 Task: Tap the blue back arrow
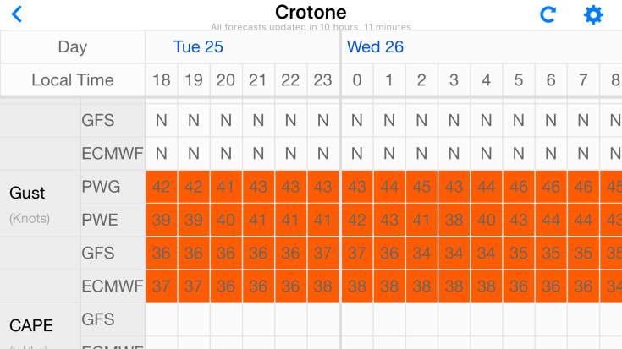point(17,14)
